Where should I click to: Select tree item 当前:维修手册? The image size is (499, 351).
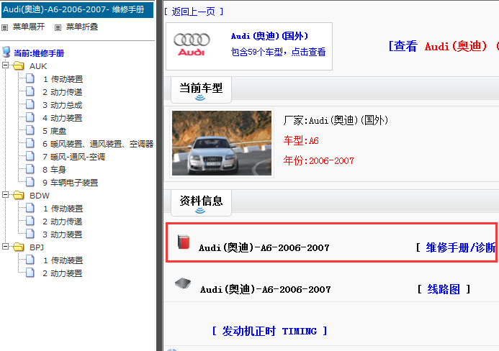(x=39, y=53)
